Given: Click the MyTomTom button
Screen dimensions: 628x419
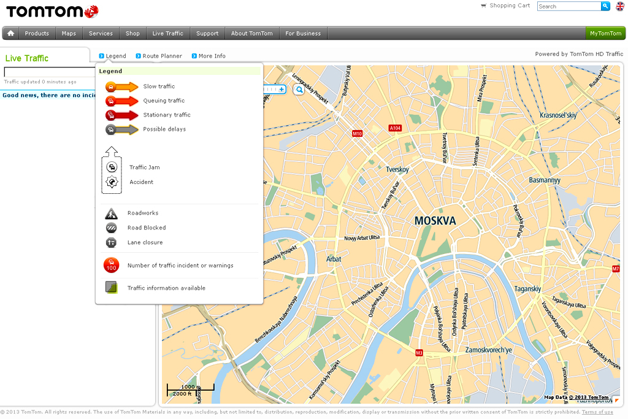Looking at the screenshot, I should tap(605, 33).
